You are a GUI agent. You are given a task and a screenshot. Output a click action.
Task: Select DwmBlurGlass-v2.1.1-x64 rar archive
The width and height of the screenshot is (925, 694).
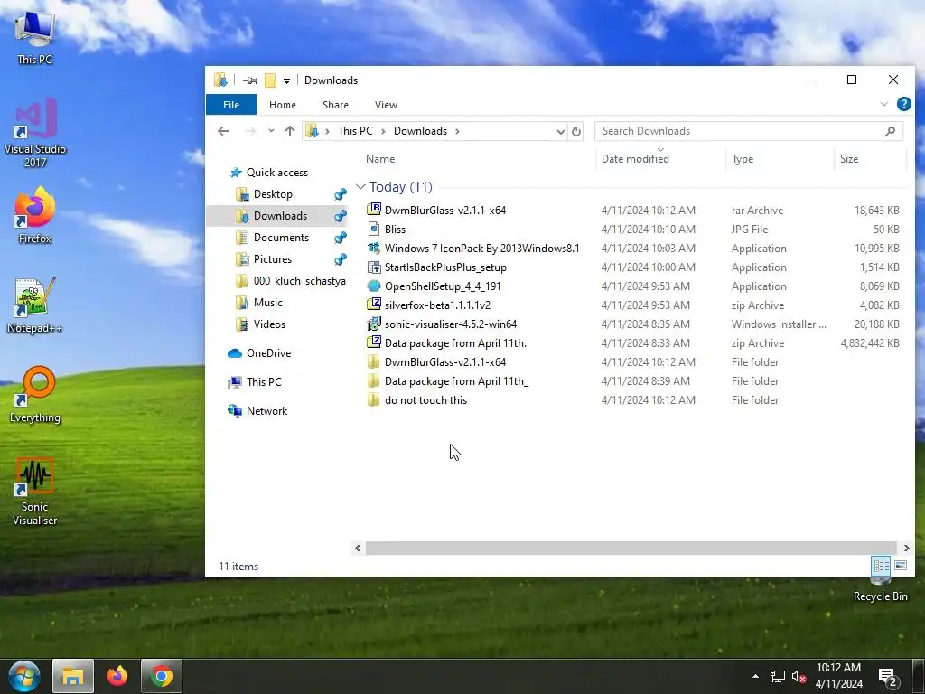(444, 210)
